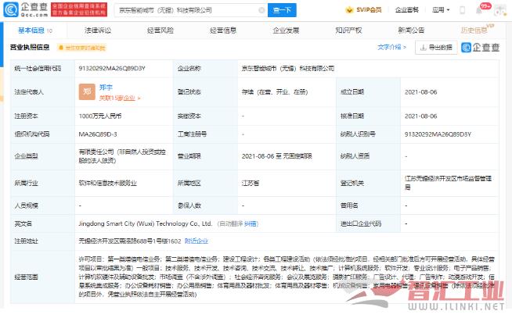
Task: Select the company name 京东智能城市(无锡)科技有限公司 cell
Action: [x=288, y=69]
